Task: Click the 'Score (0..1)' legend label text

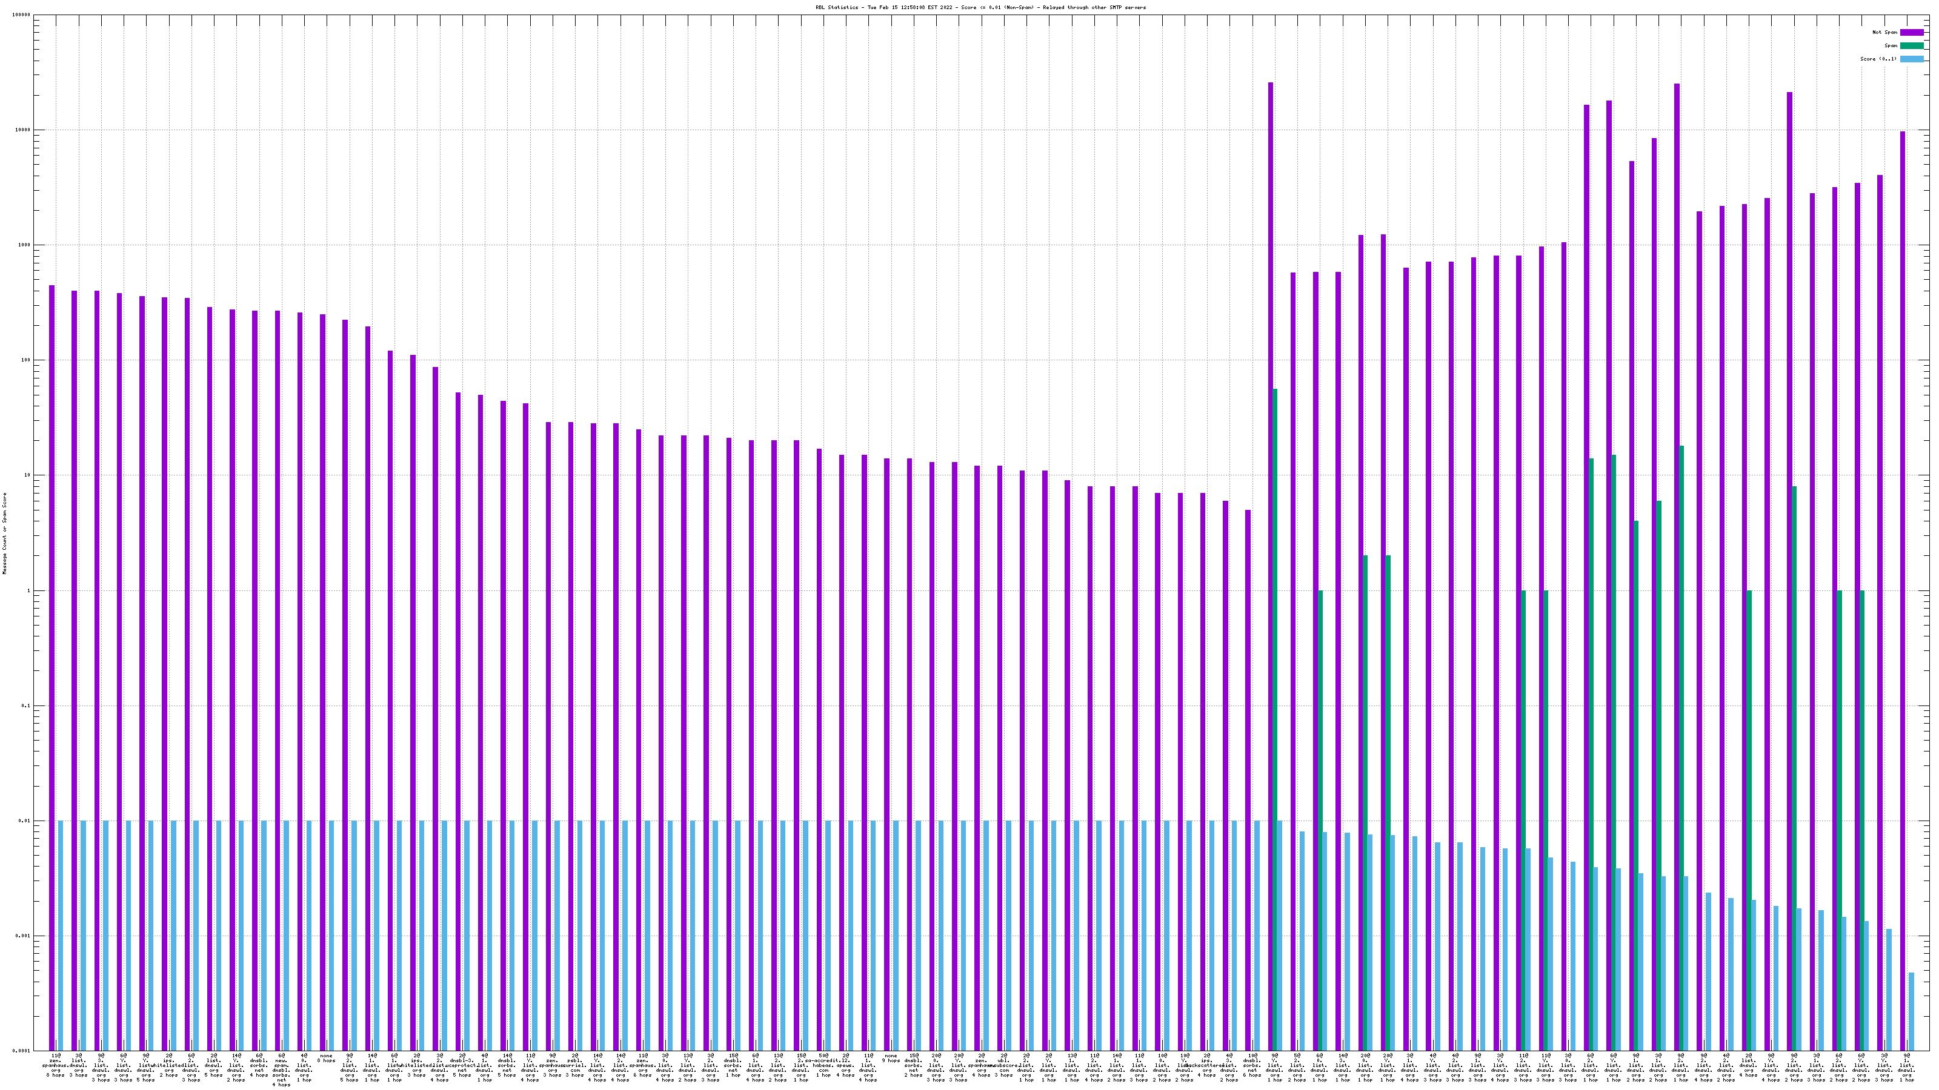Action: pyautogui.click(x=1878, y=59)
